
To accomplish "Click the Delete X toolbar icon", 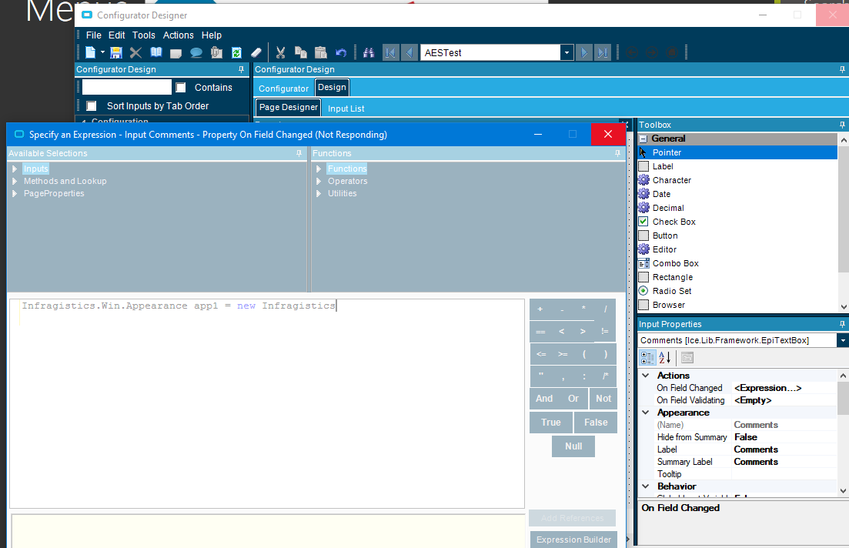I will click(136, 52).
